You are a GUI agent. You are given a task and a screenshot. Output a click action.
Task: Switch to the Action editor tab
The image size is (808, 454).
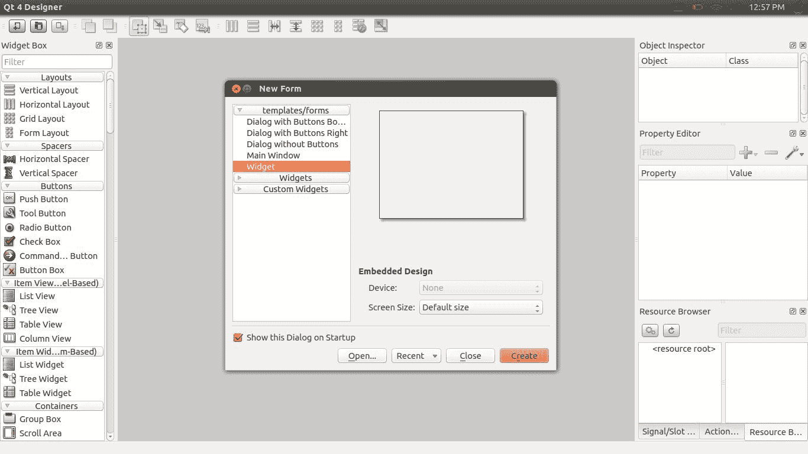point(721,432)
